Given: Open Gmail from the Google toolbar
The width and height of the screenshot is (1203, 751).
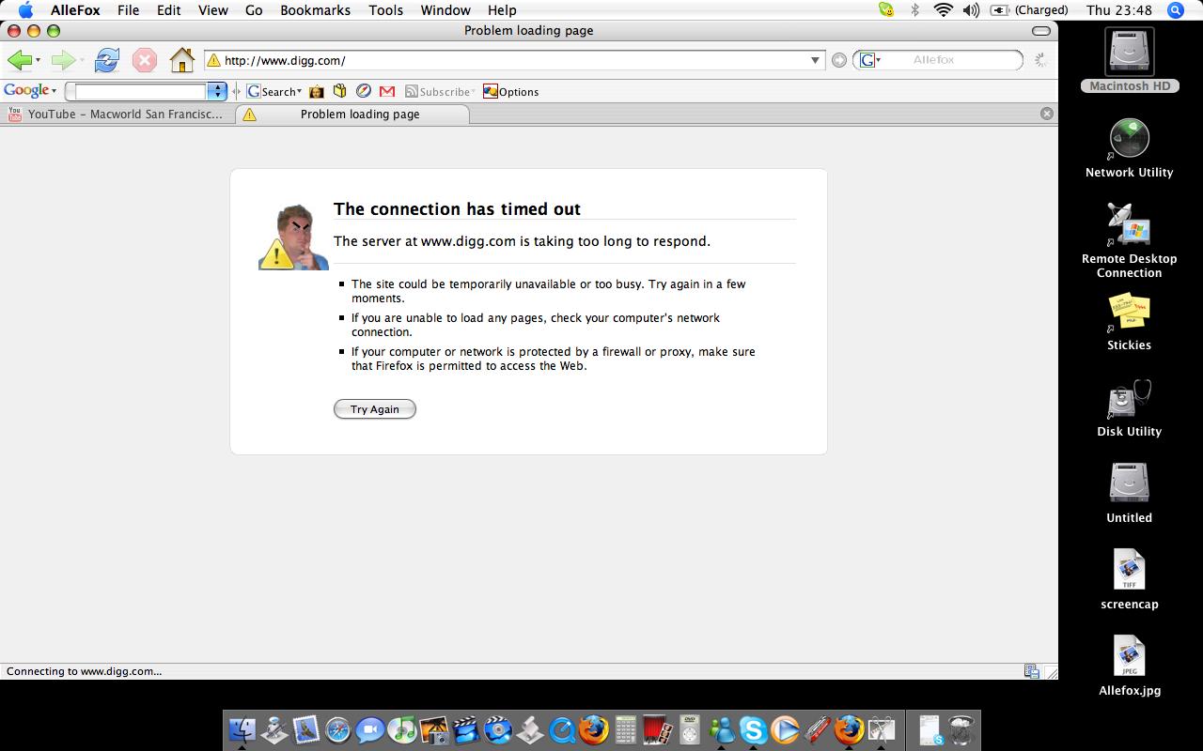Looking at the screenshot, I should coord(387,91).
